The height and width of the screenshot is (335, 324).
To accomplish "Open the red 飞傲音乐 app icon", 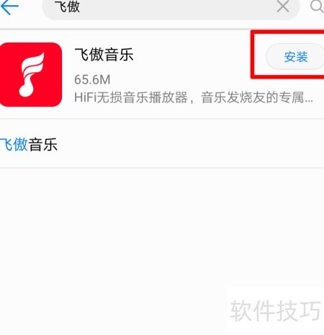I will 31,74.
